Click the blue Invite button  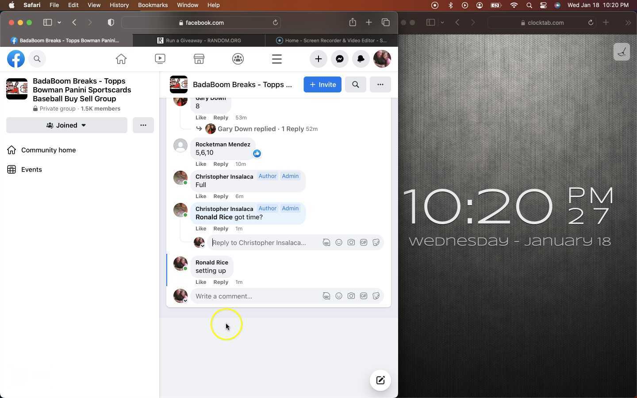click(322, 84)
